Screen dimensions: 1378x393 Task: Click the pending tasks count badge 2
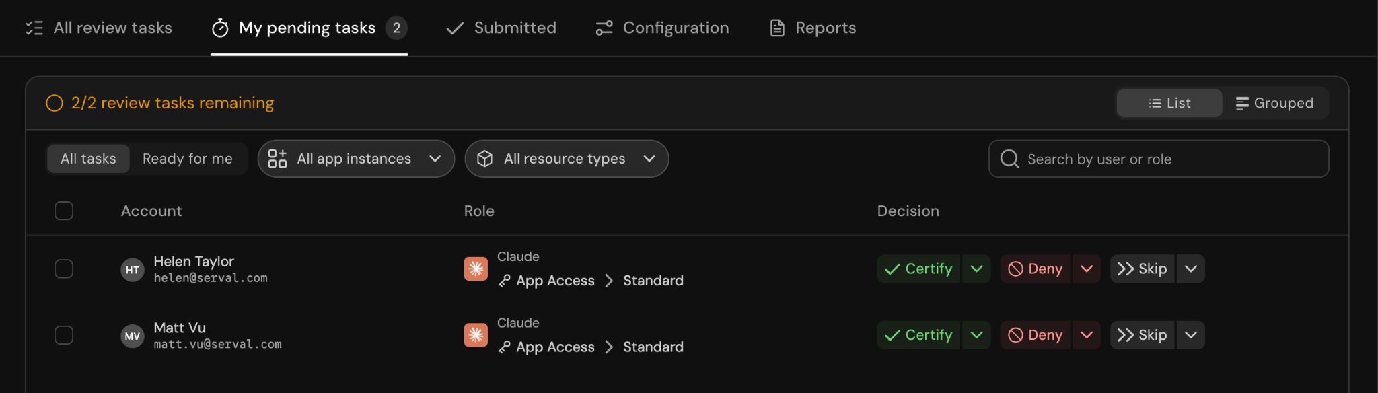pyautogui.click(x=396, y=28)
